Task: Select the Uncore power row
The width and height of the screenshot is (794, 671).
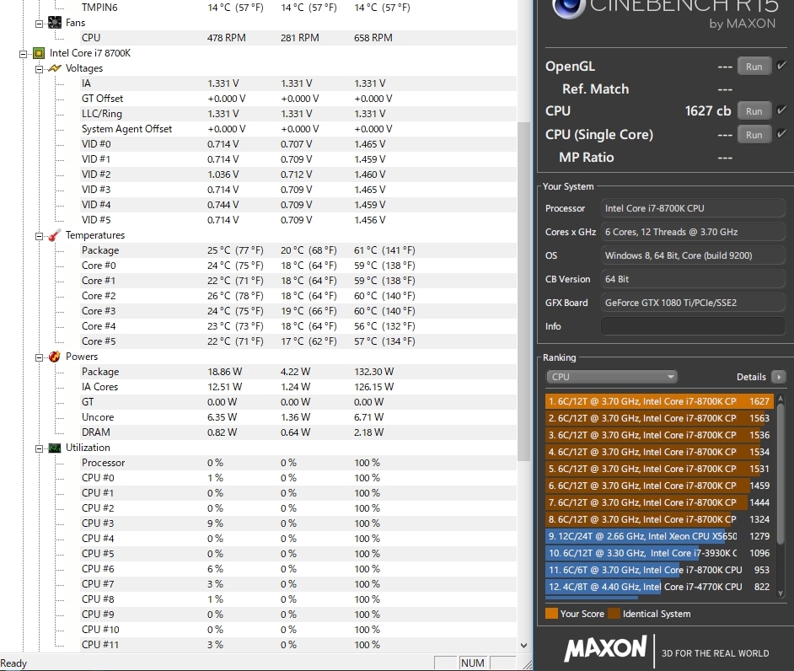Action: coord(298,417)
